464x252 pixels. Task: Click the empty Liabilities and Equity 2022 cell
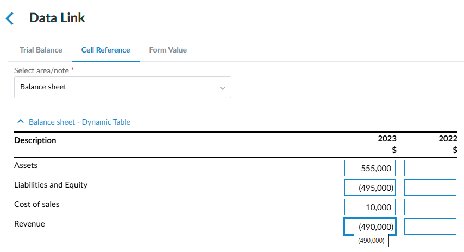[430, 188]
